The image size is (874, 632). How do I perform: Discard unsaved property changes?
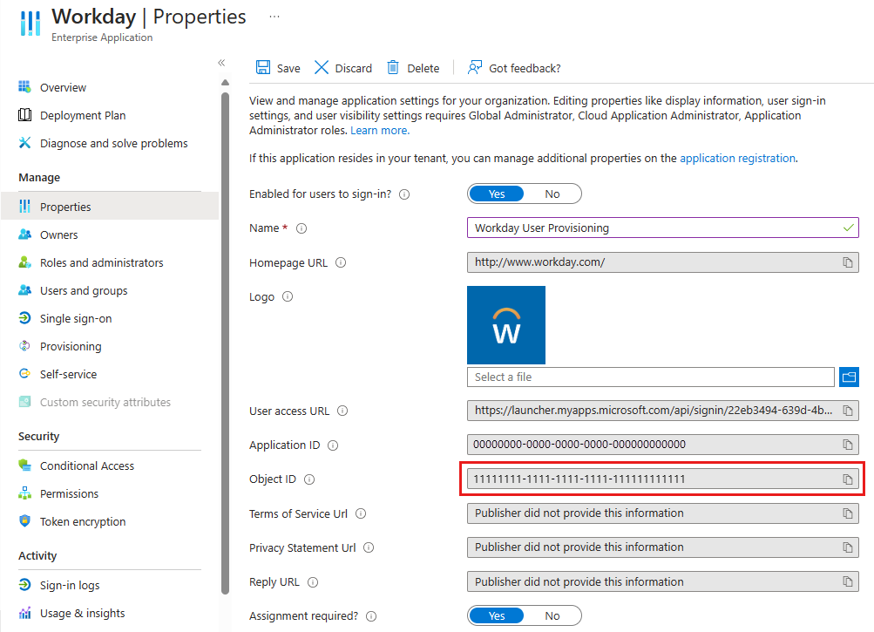(343, 67)
